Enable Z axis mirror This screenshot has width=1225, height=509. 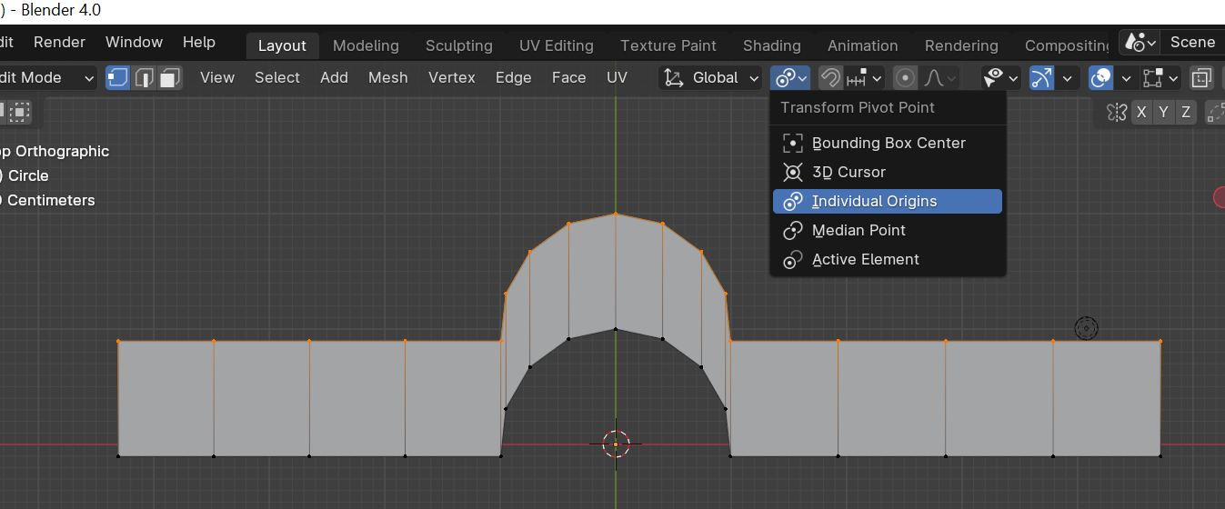click(1186, 113)
